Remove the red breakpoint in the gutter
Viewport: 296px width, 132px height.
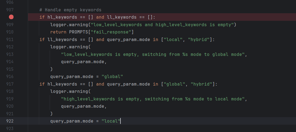pos(11,17)
